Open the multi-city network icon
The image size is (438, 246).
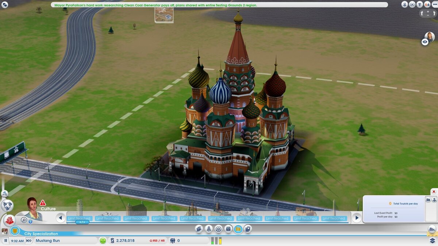coord(7,206)
